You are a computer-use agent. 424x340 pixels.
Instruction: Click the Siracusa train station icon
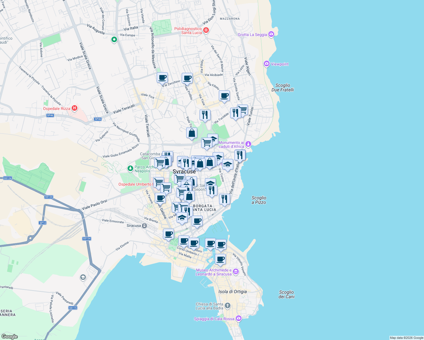tap(145, 226)
